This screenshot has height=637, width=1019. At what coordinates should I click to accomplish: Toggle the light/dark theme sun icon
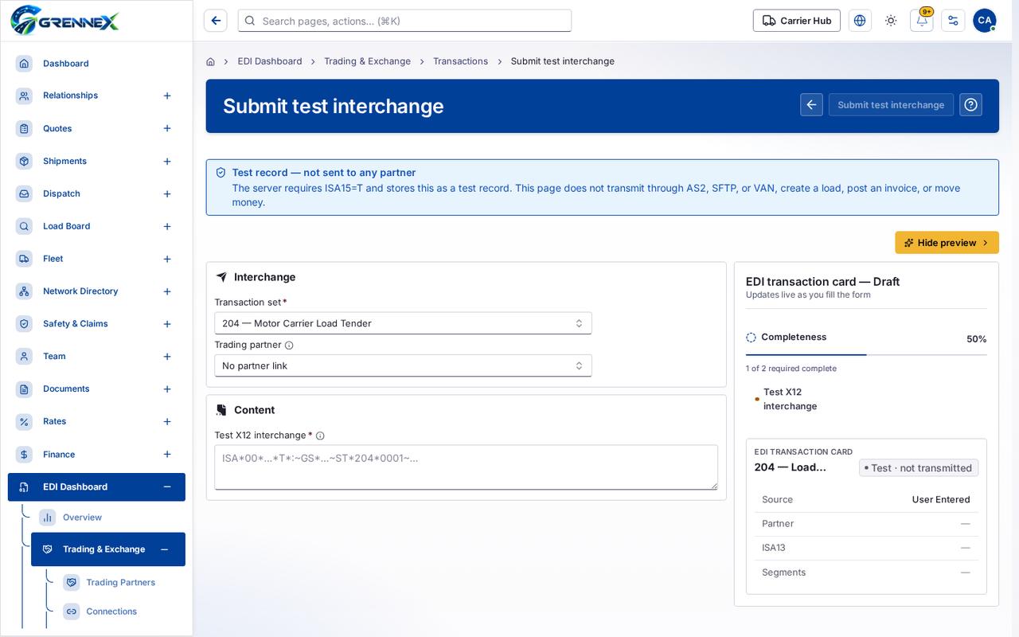[x=891, y=21]
